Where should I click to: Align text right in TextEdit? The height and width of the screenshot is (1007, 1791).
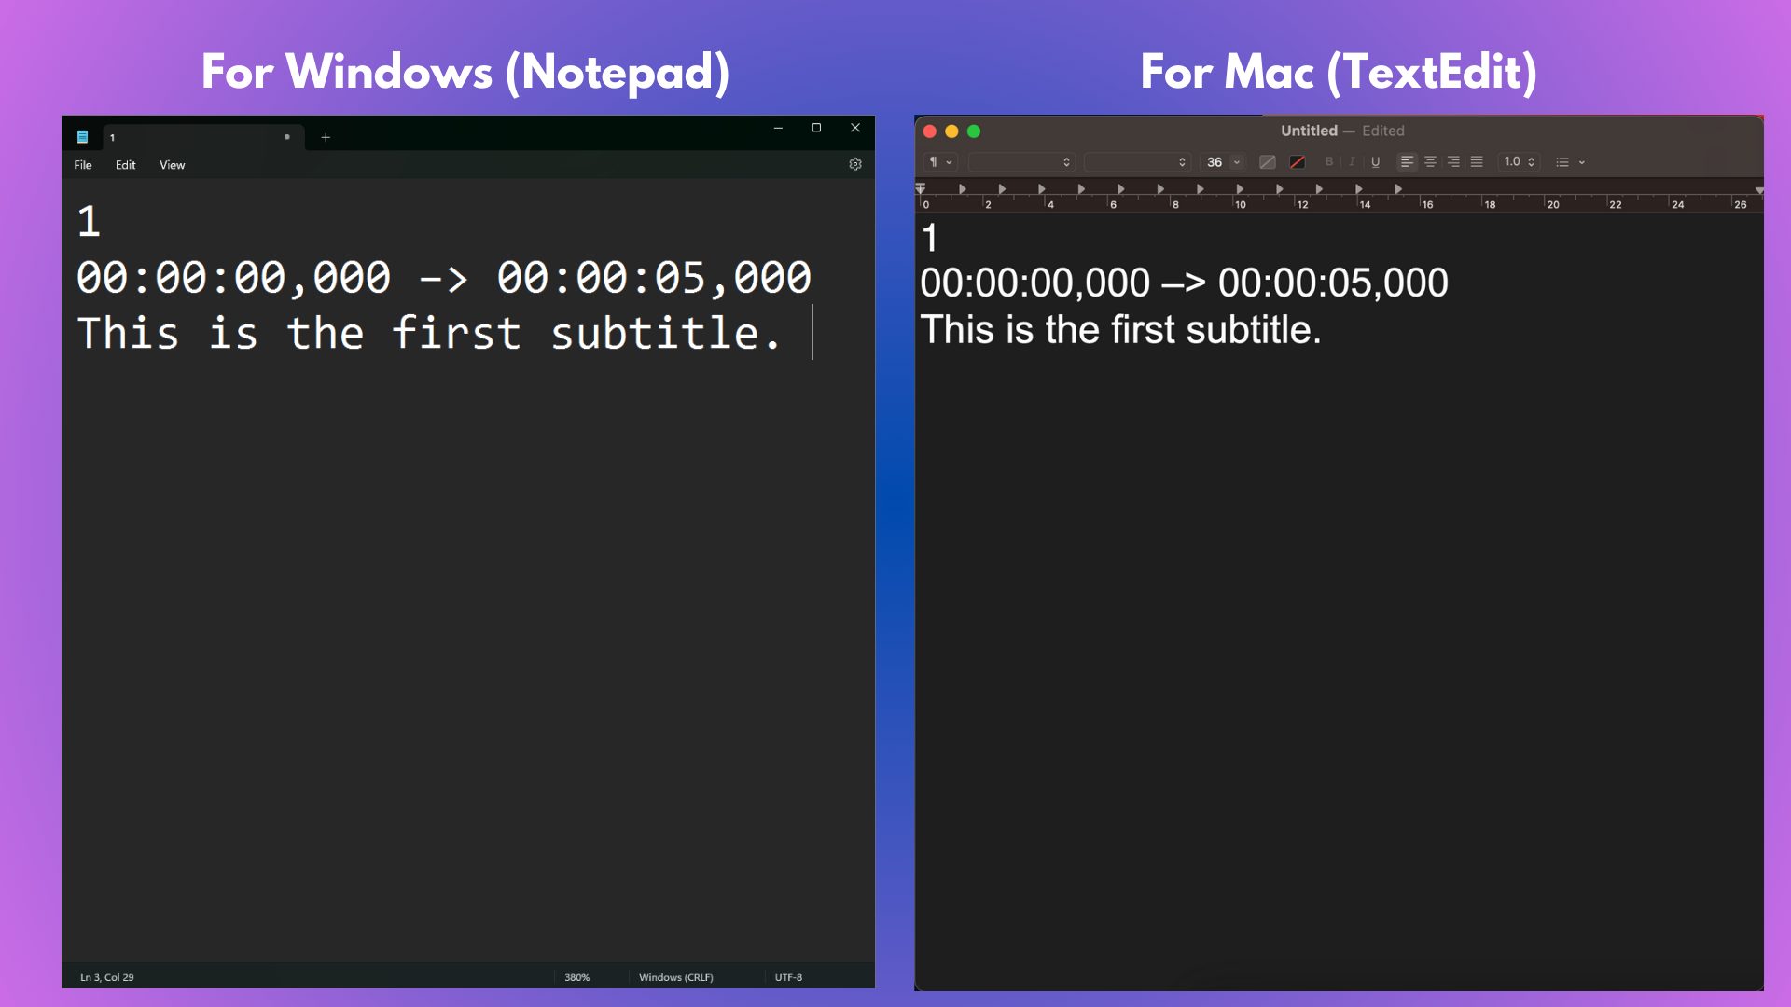pos(1453,162)
